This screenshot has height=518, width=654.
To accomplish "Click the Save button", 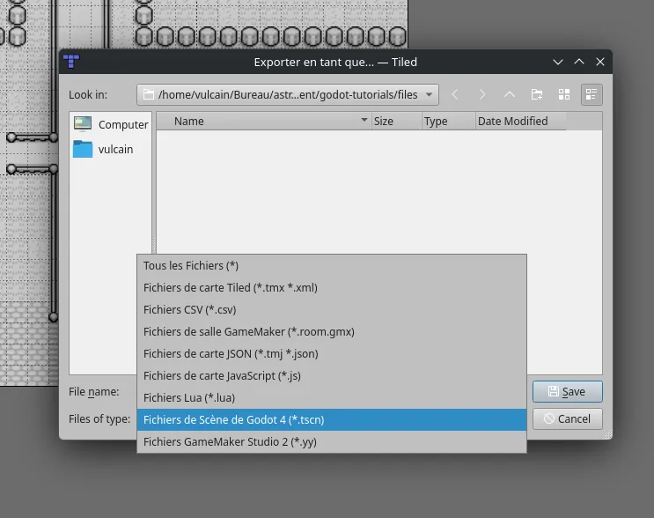I will coord(567,391).
